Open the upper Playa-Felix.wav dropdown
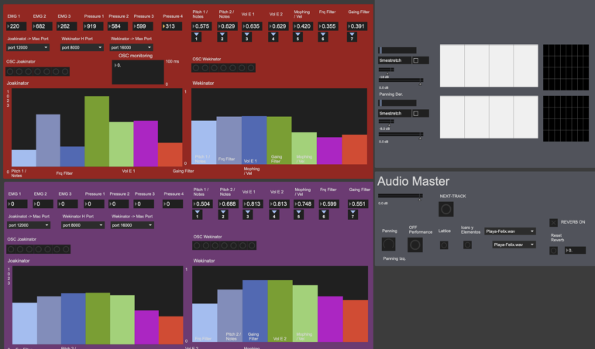Viewport: 595px width, 349px height. pyautogui.click(x=510, y=231)
